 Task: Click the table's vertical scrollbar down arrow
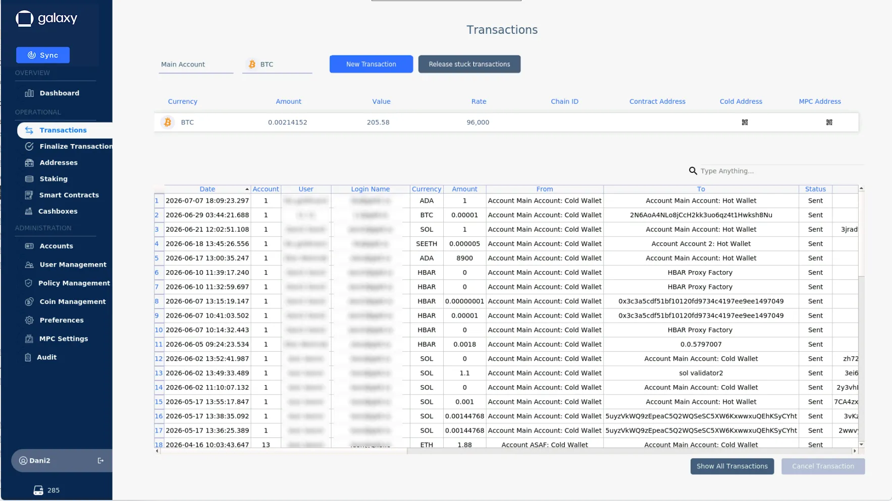pyautogui.click(x=861, y=445)
